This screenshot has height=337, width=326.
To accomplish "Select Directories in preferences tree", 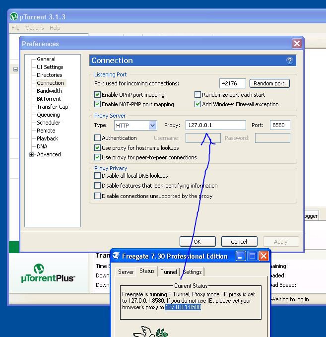I will tap(50, 75).
